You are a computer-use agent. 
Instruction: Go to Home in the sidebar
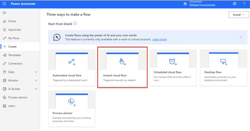pos(20,21)
